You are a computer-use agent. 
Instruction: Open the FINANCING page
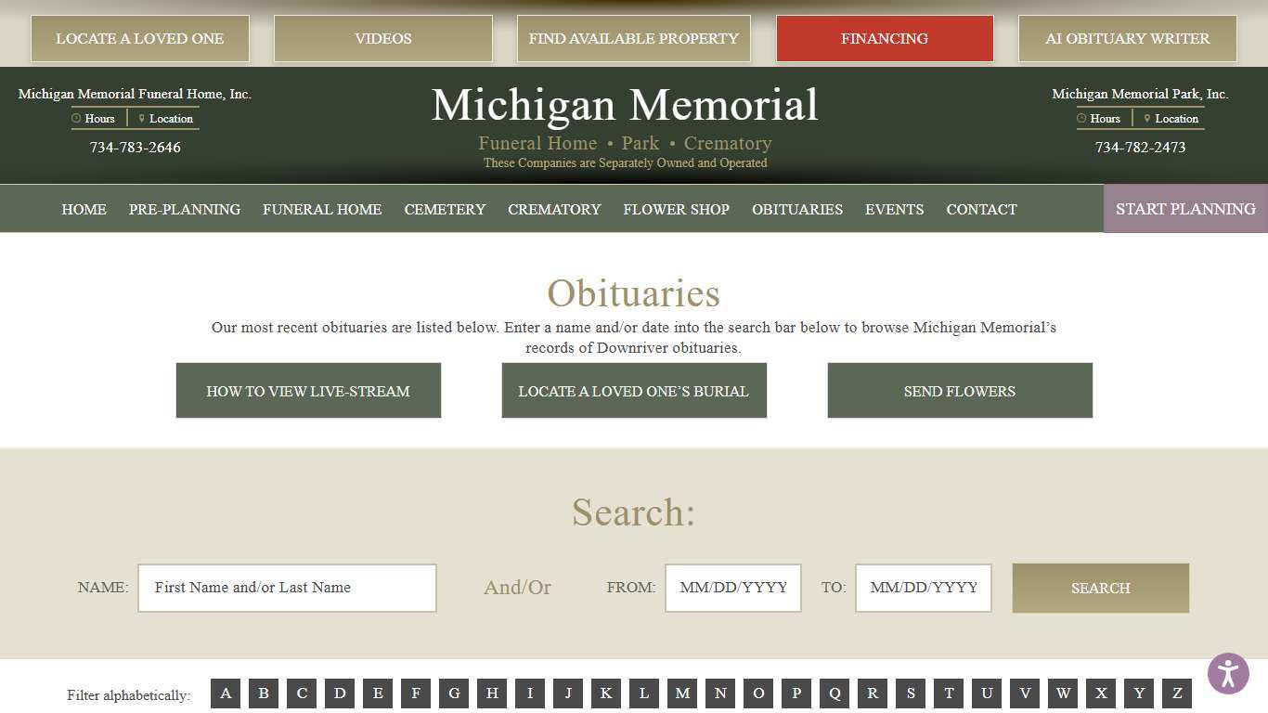884,38
